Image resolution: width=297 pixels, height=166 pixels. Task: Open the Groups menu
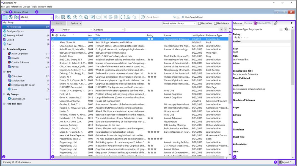pyautogui.click(x=26, y=7)
